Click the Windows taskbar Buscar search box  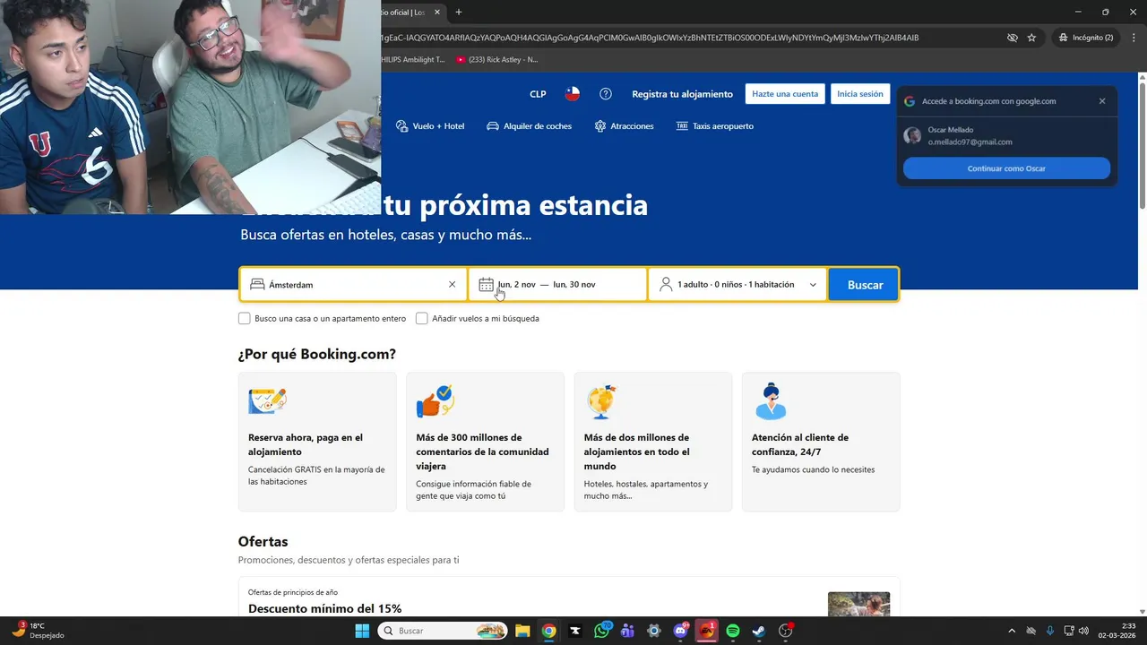pyautogui.click(x=443, y=631)
